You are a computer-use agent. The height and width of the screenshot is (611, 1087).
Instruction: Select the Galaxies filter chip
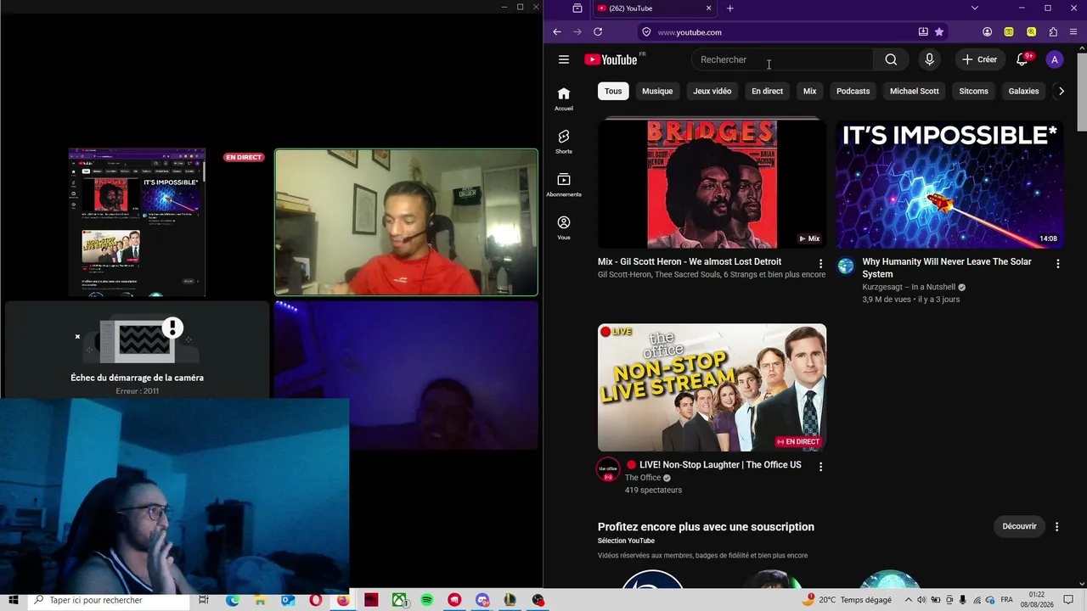(x=1024, y=91)
